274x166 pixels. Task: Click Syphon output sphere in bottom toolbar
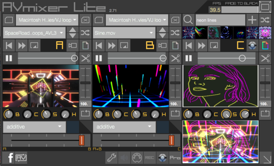(162, 158)
